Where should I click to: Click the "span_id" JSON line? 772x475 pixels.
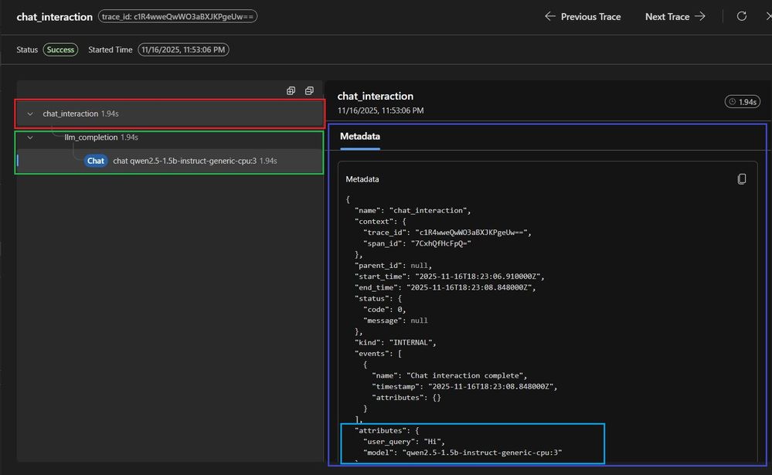click(x=417, y=243)
